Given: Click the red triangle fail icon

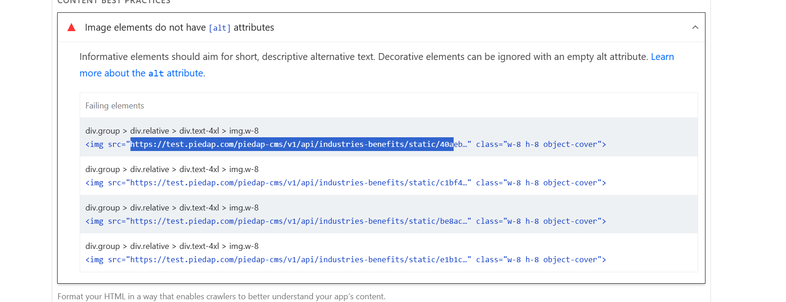Looking at the screenshot, I should coord(71,27).
